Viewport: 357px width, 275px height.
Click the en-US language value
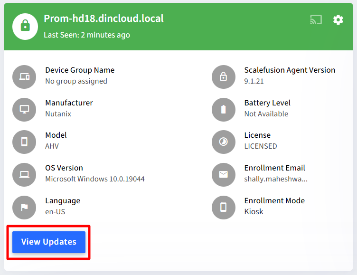pos(55,212)
